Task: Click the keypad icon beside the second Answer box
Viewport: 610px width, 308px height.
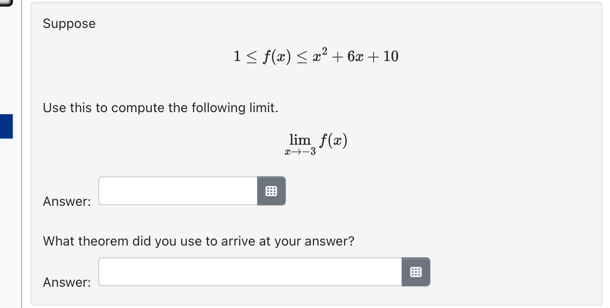Action: click(x=416, y=272)
